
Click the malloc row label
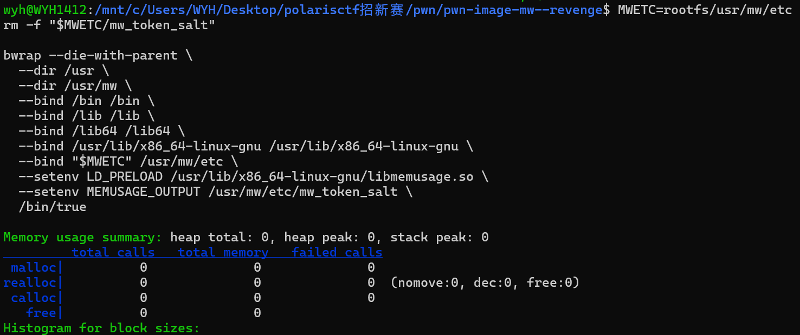[x=34, y=267]
